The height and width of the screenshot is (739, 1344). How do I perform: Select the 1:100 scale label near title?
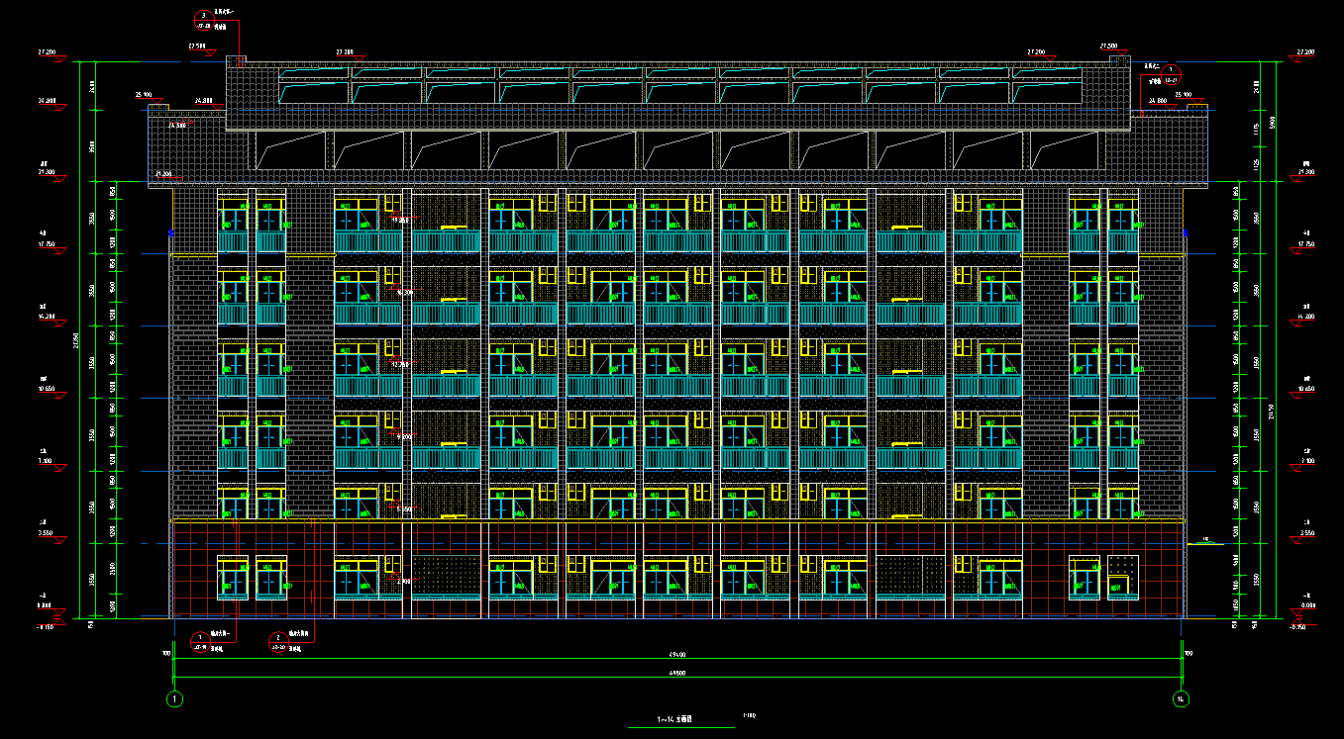pyautogui.click(x=749, y=715)
